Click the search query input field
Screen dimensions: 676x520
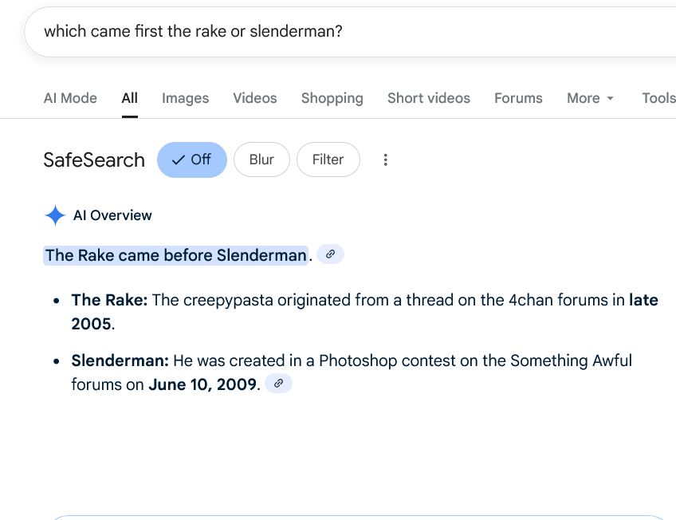point(319,32)
